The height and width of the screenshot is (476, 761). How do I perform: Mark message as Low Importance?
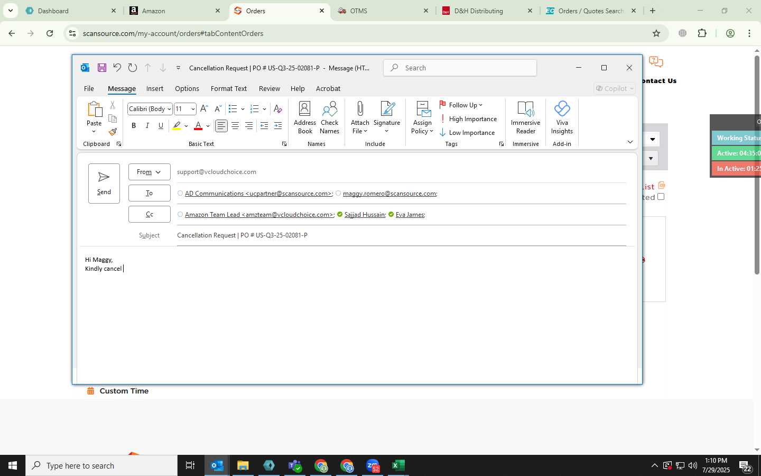pos(467,133)
